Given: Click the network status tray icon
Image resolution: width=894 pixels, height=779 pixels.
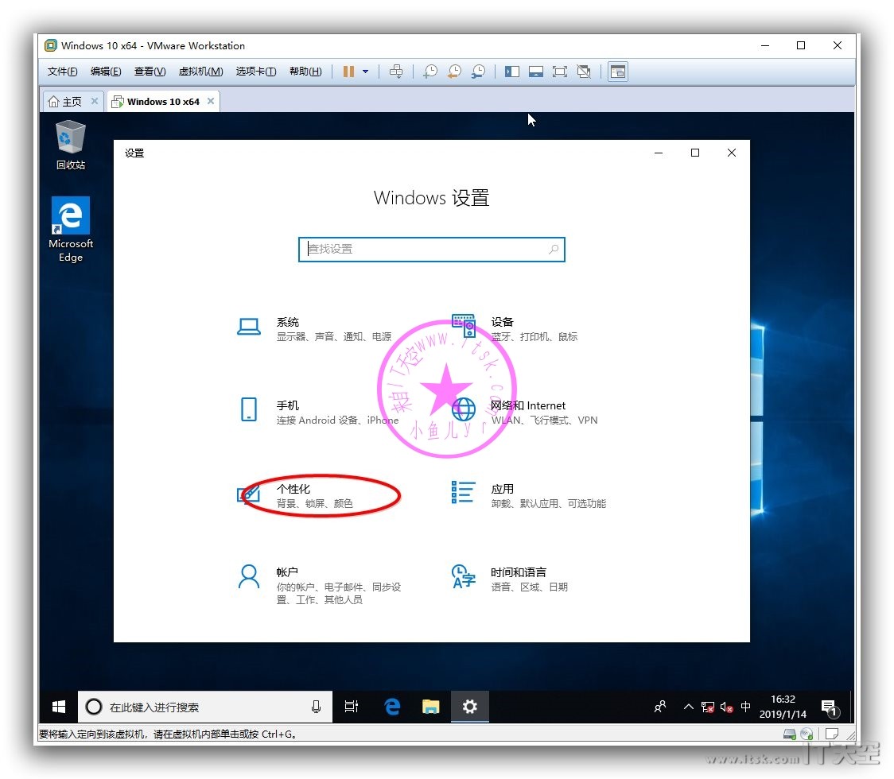Looking at the screenshot, I should tap(708, 707).
